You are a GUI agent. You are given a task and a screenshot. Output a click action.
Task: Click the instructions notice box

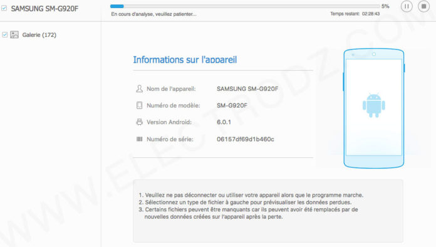(268, 211)
